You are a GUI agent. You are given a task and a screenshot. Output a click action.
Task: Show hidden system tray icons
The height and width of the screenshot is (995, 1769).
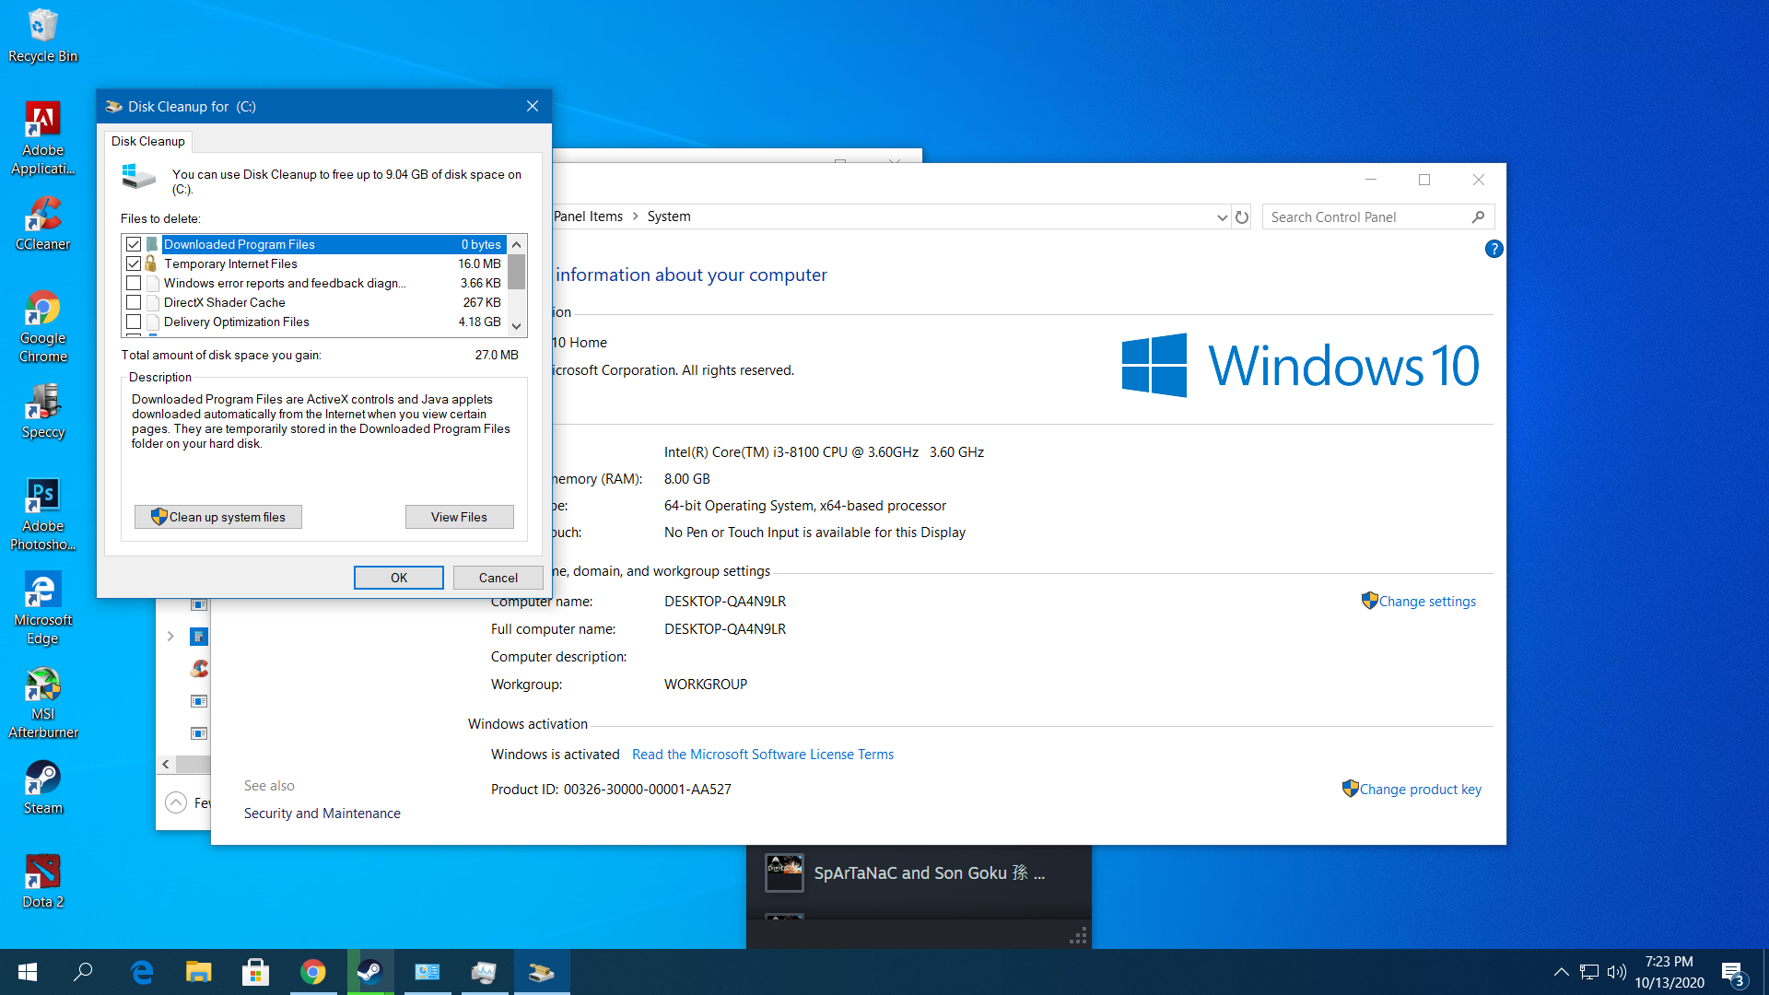(1561, 972)
